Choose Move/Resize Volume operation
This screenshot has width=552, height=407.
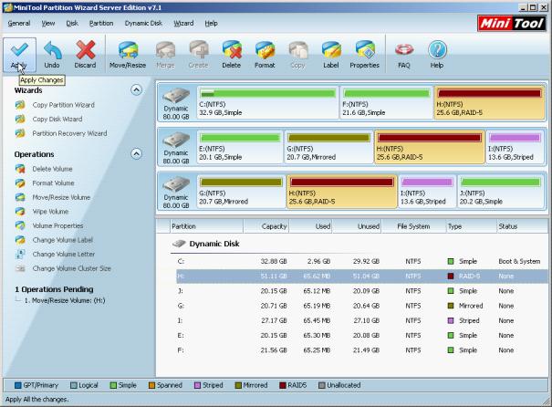(x=61, y=197)
